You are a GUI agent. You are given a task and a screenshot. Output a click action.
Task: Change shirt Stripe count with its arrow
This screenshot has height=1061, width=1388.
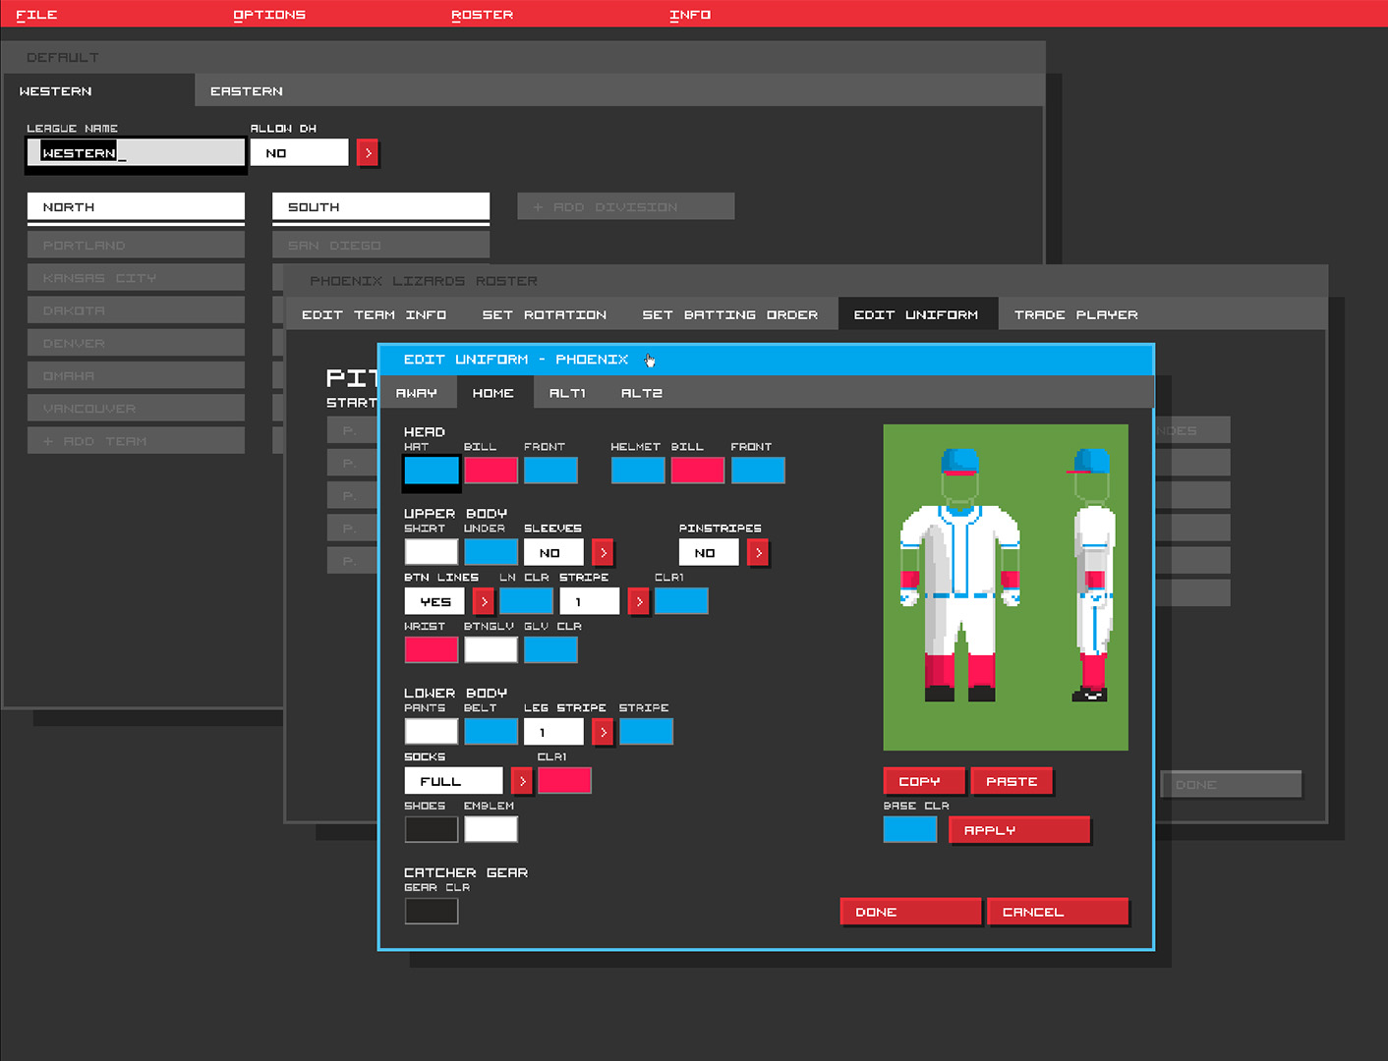click(638, 601)
